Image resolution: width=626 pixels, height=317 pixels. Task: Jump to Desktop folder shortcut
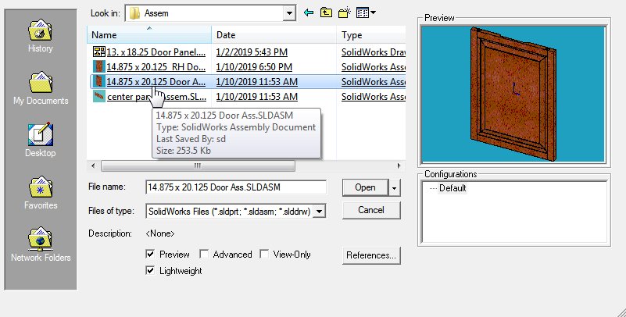click(x=40, y=139)
